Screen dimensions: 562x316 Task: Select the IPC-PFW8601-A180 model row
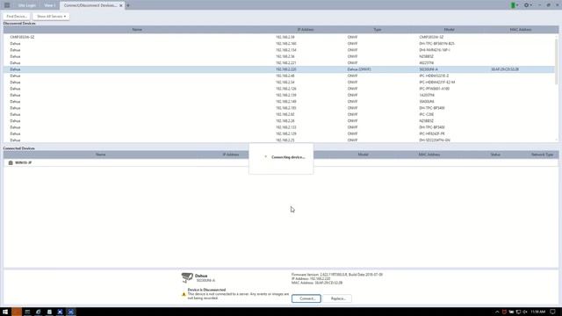pyautogui.click(x=279, y=89)
